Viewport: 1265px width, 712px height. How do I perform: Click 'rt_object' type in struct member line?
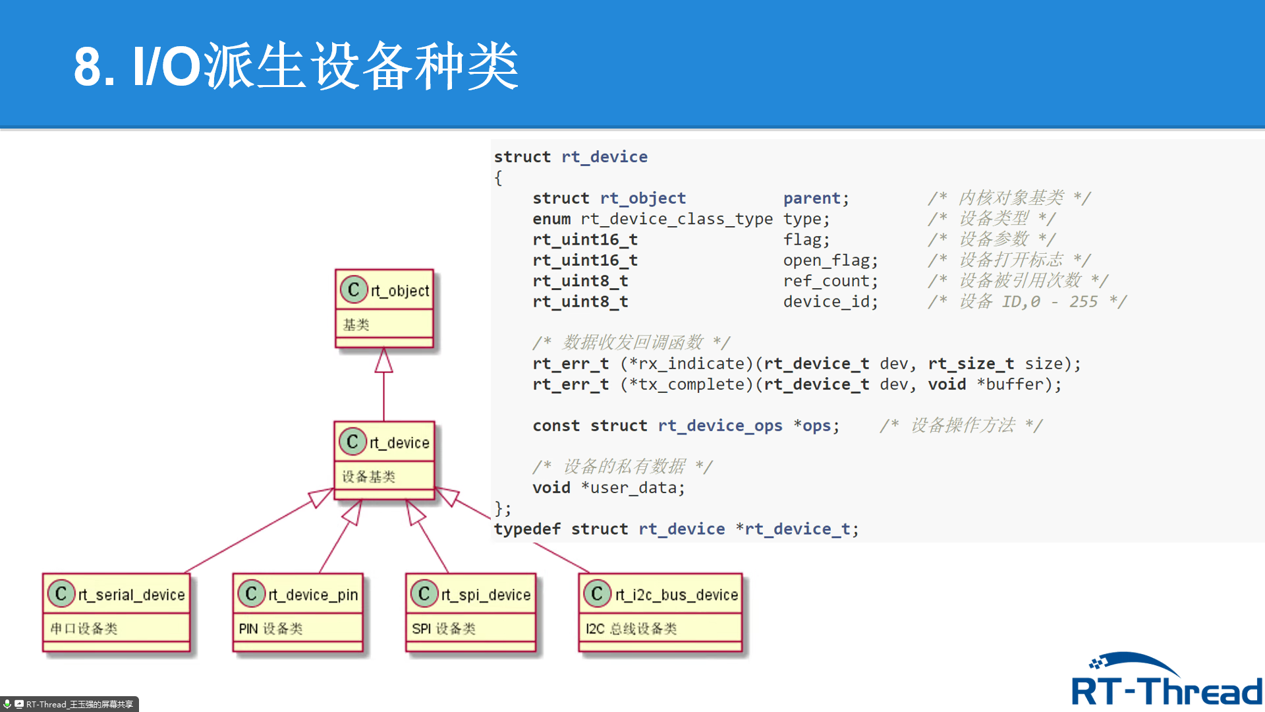(x=642, y=198)
